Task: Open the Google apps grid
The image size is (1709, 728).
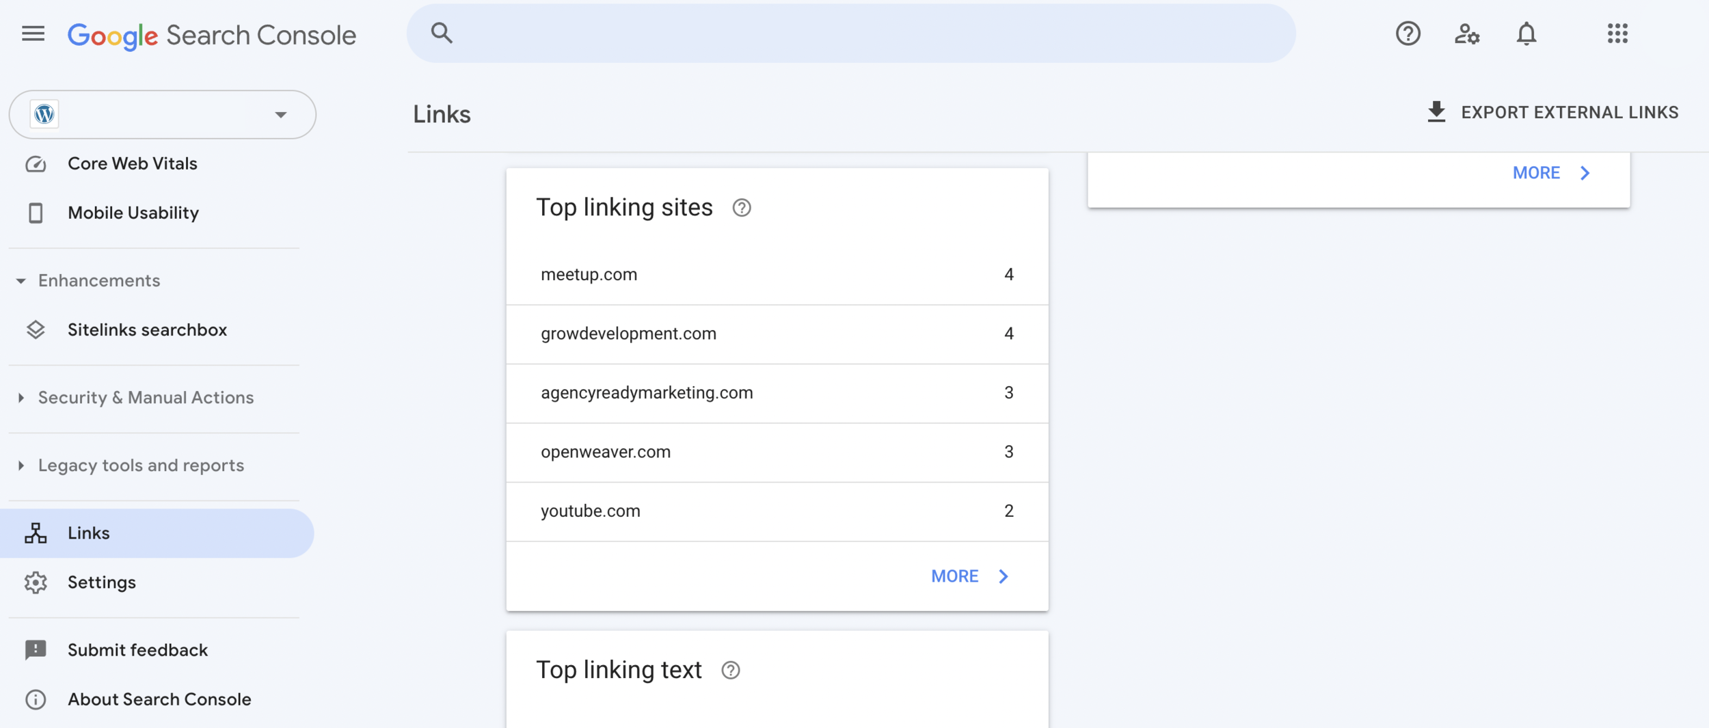Action: [x=1617, y=33]
